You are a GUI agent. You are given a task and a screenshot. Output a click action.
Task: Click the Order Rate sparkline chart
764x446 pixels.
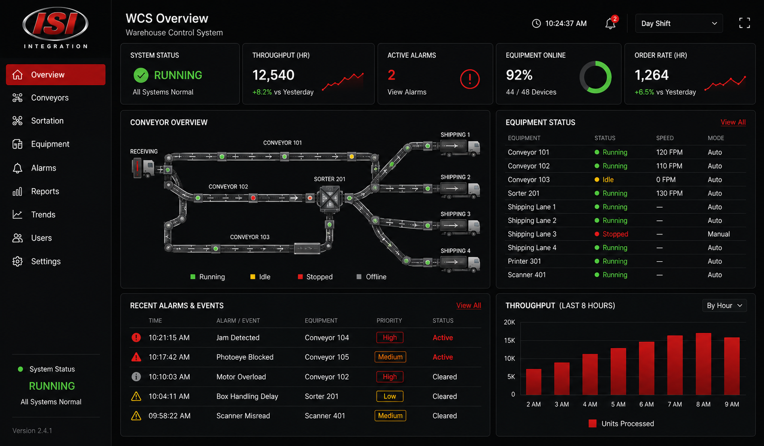pos(725,82)
